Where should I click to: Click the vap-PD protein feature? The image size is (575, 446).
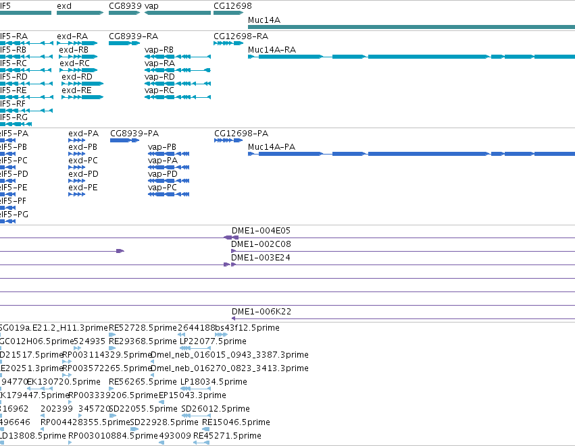[169, 182]
